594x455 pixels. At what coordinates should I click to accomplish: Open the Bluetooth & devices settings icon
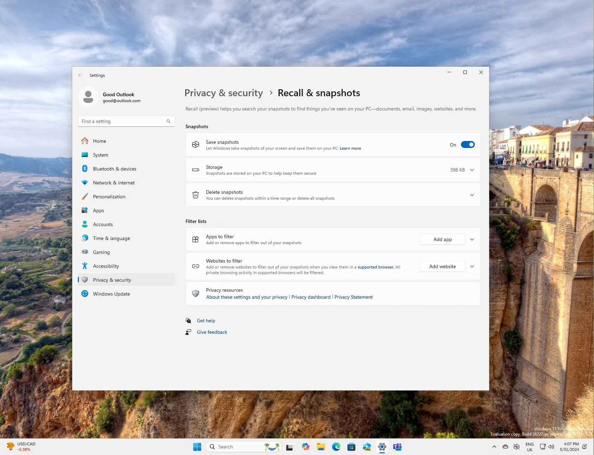coord(85,169)
